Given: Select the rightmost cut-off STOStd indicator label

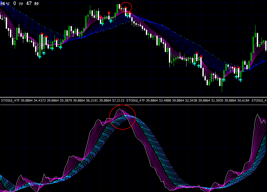Looking at the screenshot, I should pyautogui.click(x=259, y=100).
